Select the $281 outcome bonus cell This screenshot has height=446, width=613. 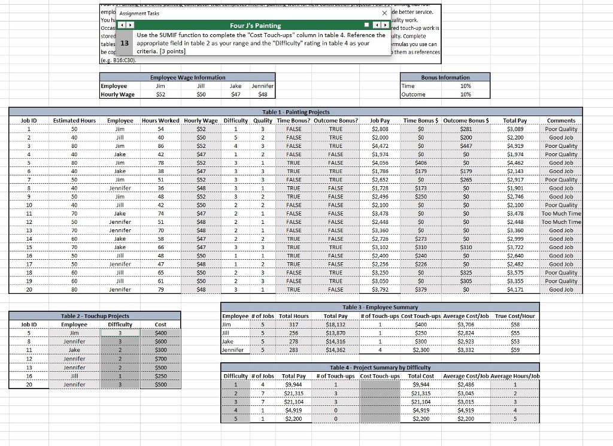(x=466, y=129)
